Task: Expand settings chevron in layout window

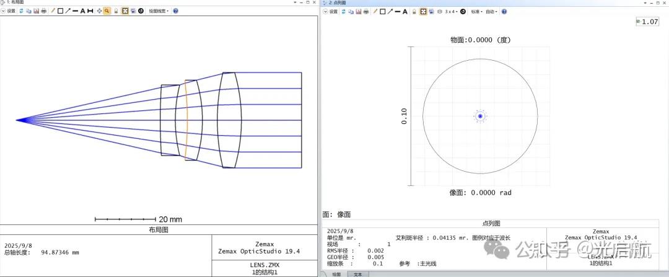Action: point(3,11)
